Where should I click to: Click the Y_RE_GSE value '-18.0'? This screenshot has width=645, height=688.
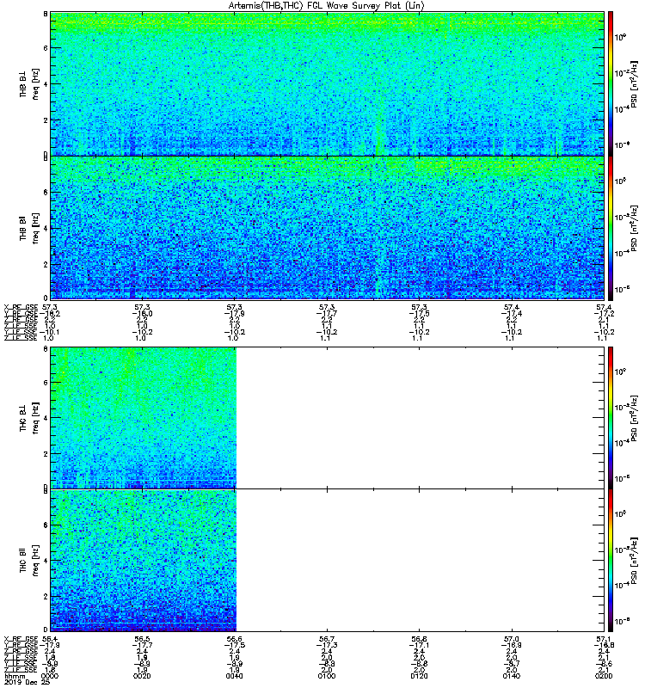pyautogui.click(x=142, y=314)
